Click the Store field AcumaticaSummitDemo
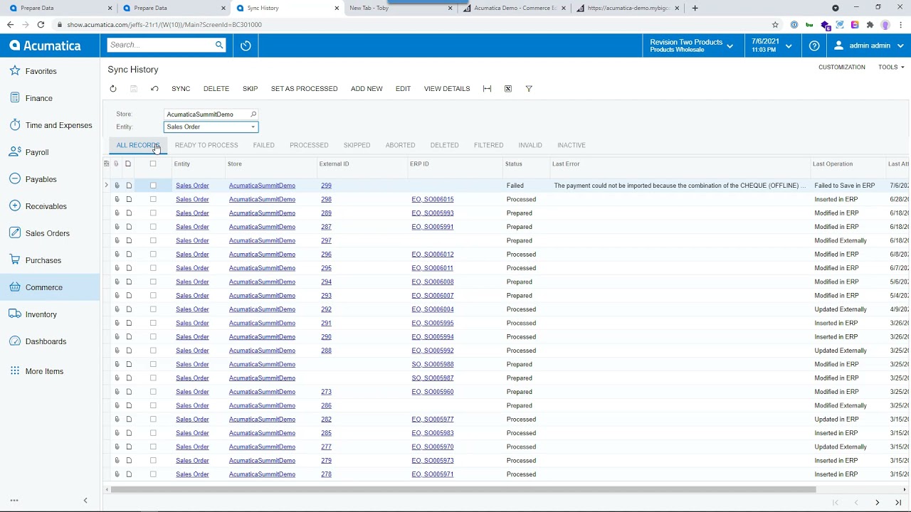 [206, 114]
